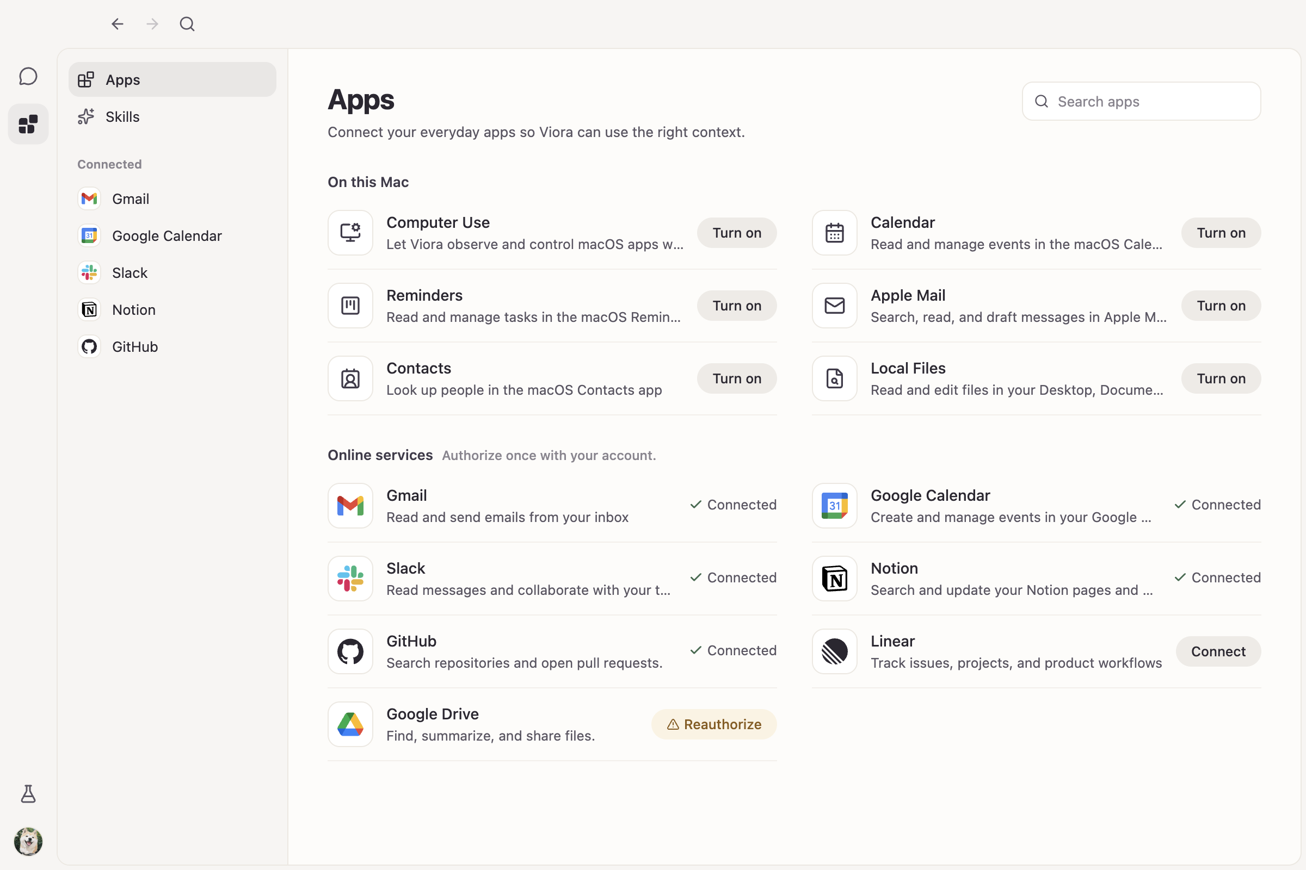
Task: Click the Local Files document icon
Action: 835,378
